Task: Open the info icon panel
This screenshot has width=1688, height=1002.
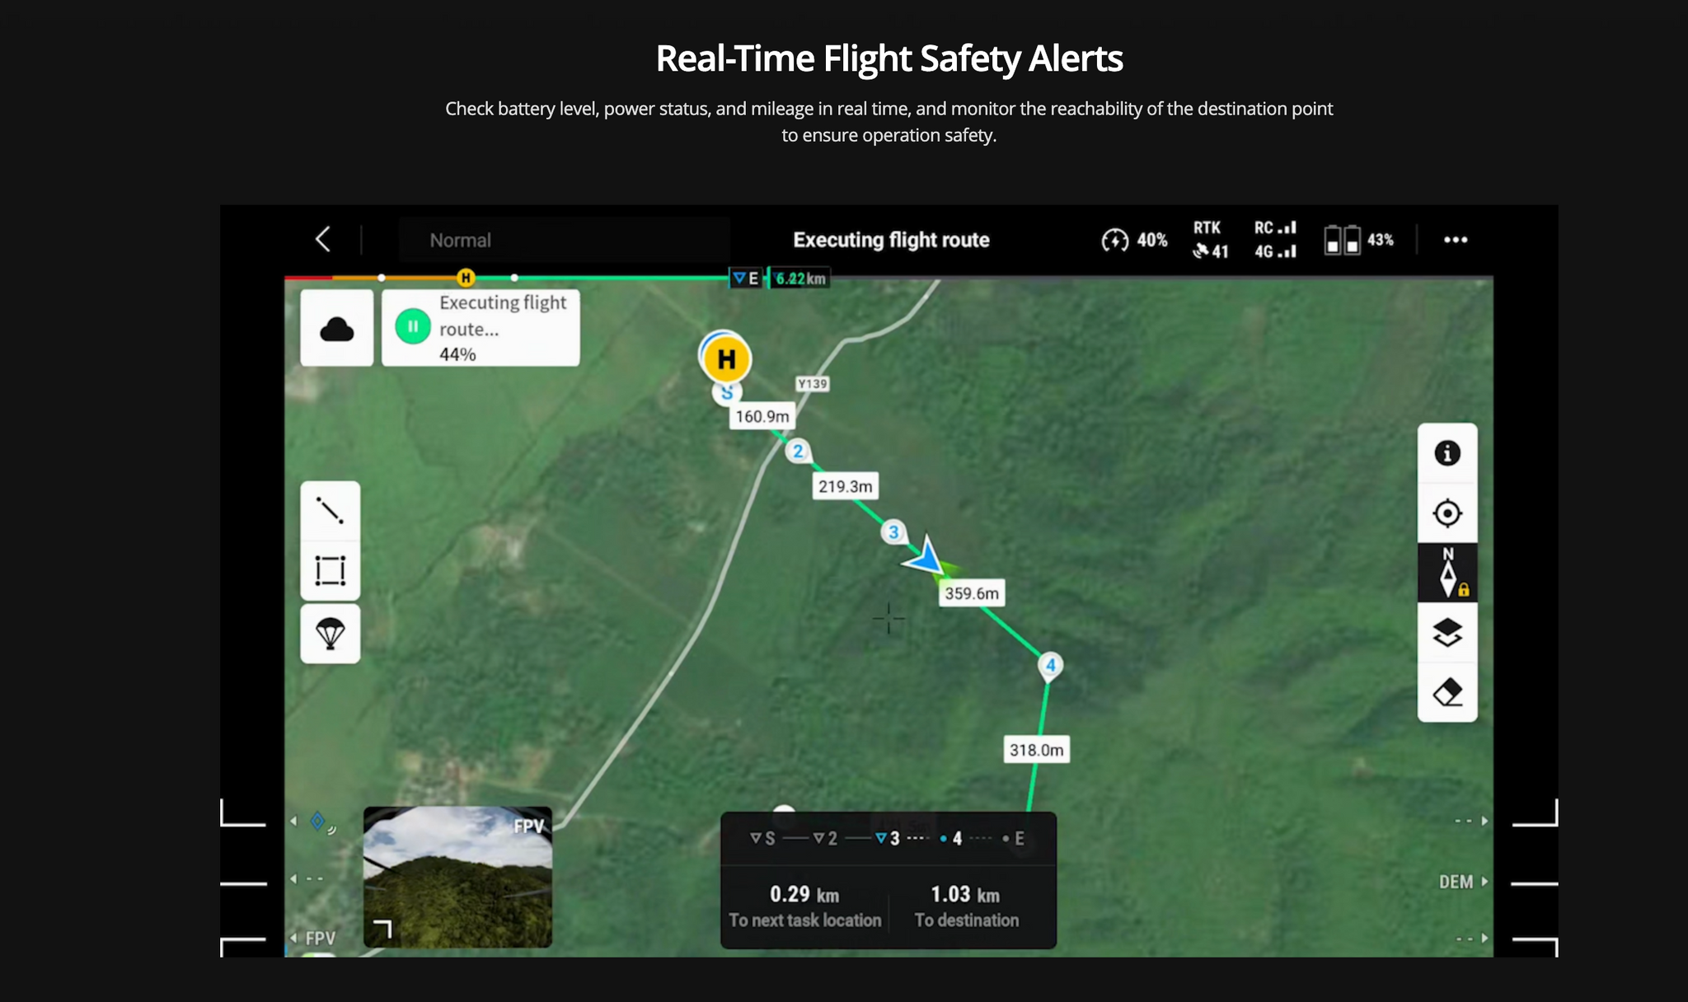Action: 1447,453
